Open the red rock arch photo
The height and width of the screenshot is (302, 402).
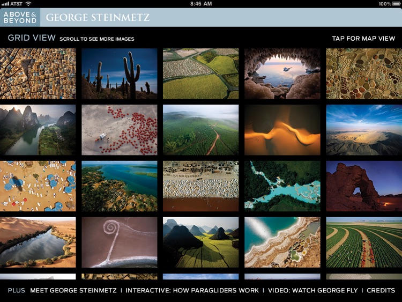pos(364,186)
